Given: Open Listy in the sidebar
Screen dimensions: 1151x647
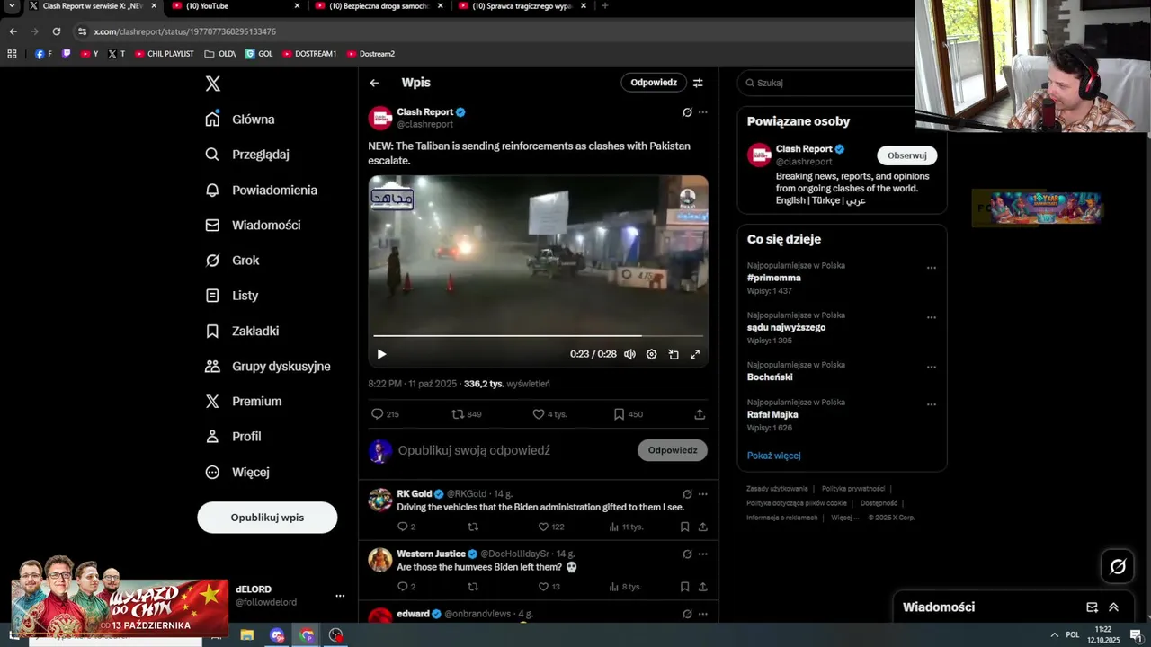Looking at the screenshot, I should [x=231, y=296].
